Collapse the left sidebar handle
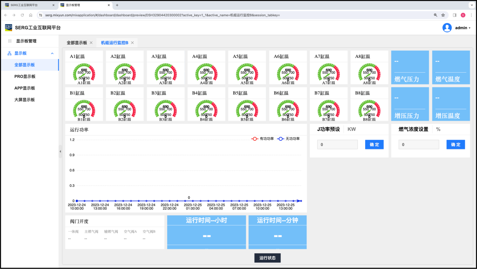Image resolution: width=477 pixels, height=269 pixels. pos(60,151)
